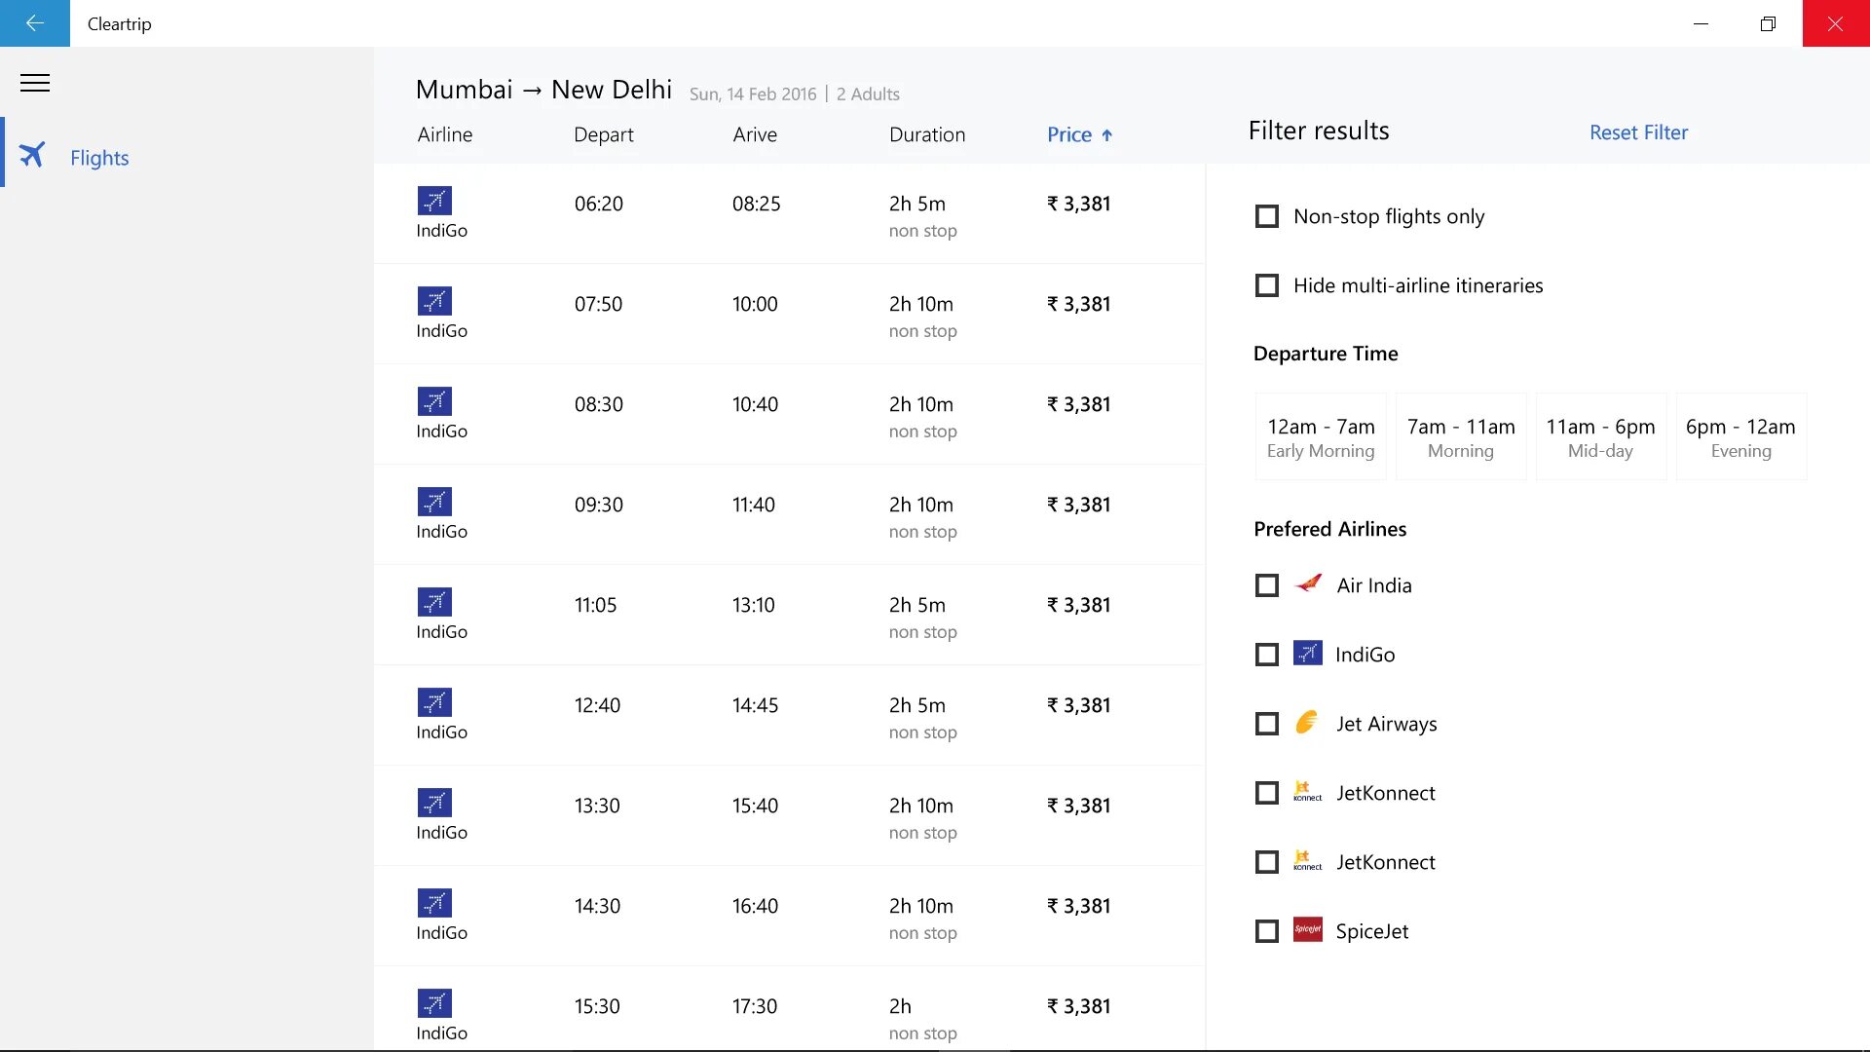Viewport: 1870px width, 1052px height.
Task: Enable Non-stop flights only checkbox
Action: click(1266, 216)
